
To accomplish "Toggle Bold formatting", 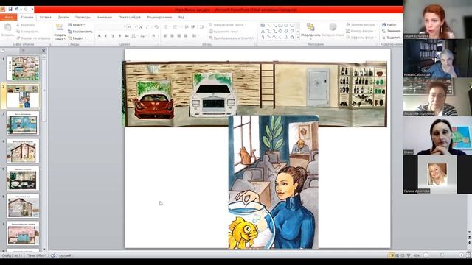I will point(99,36).
